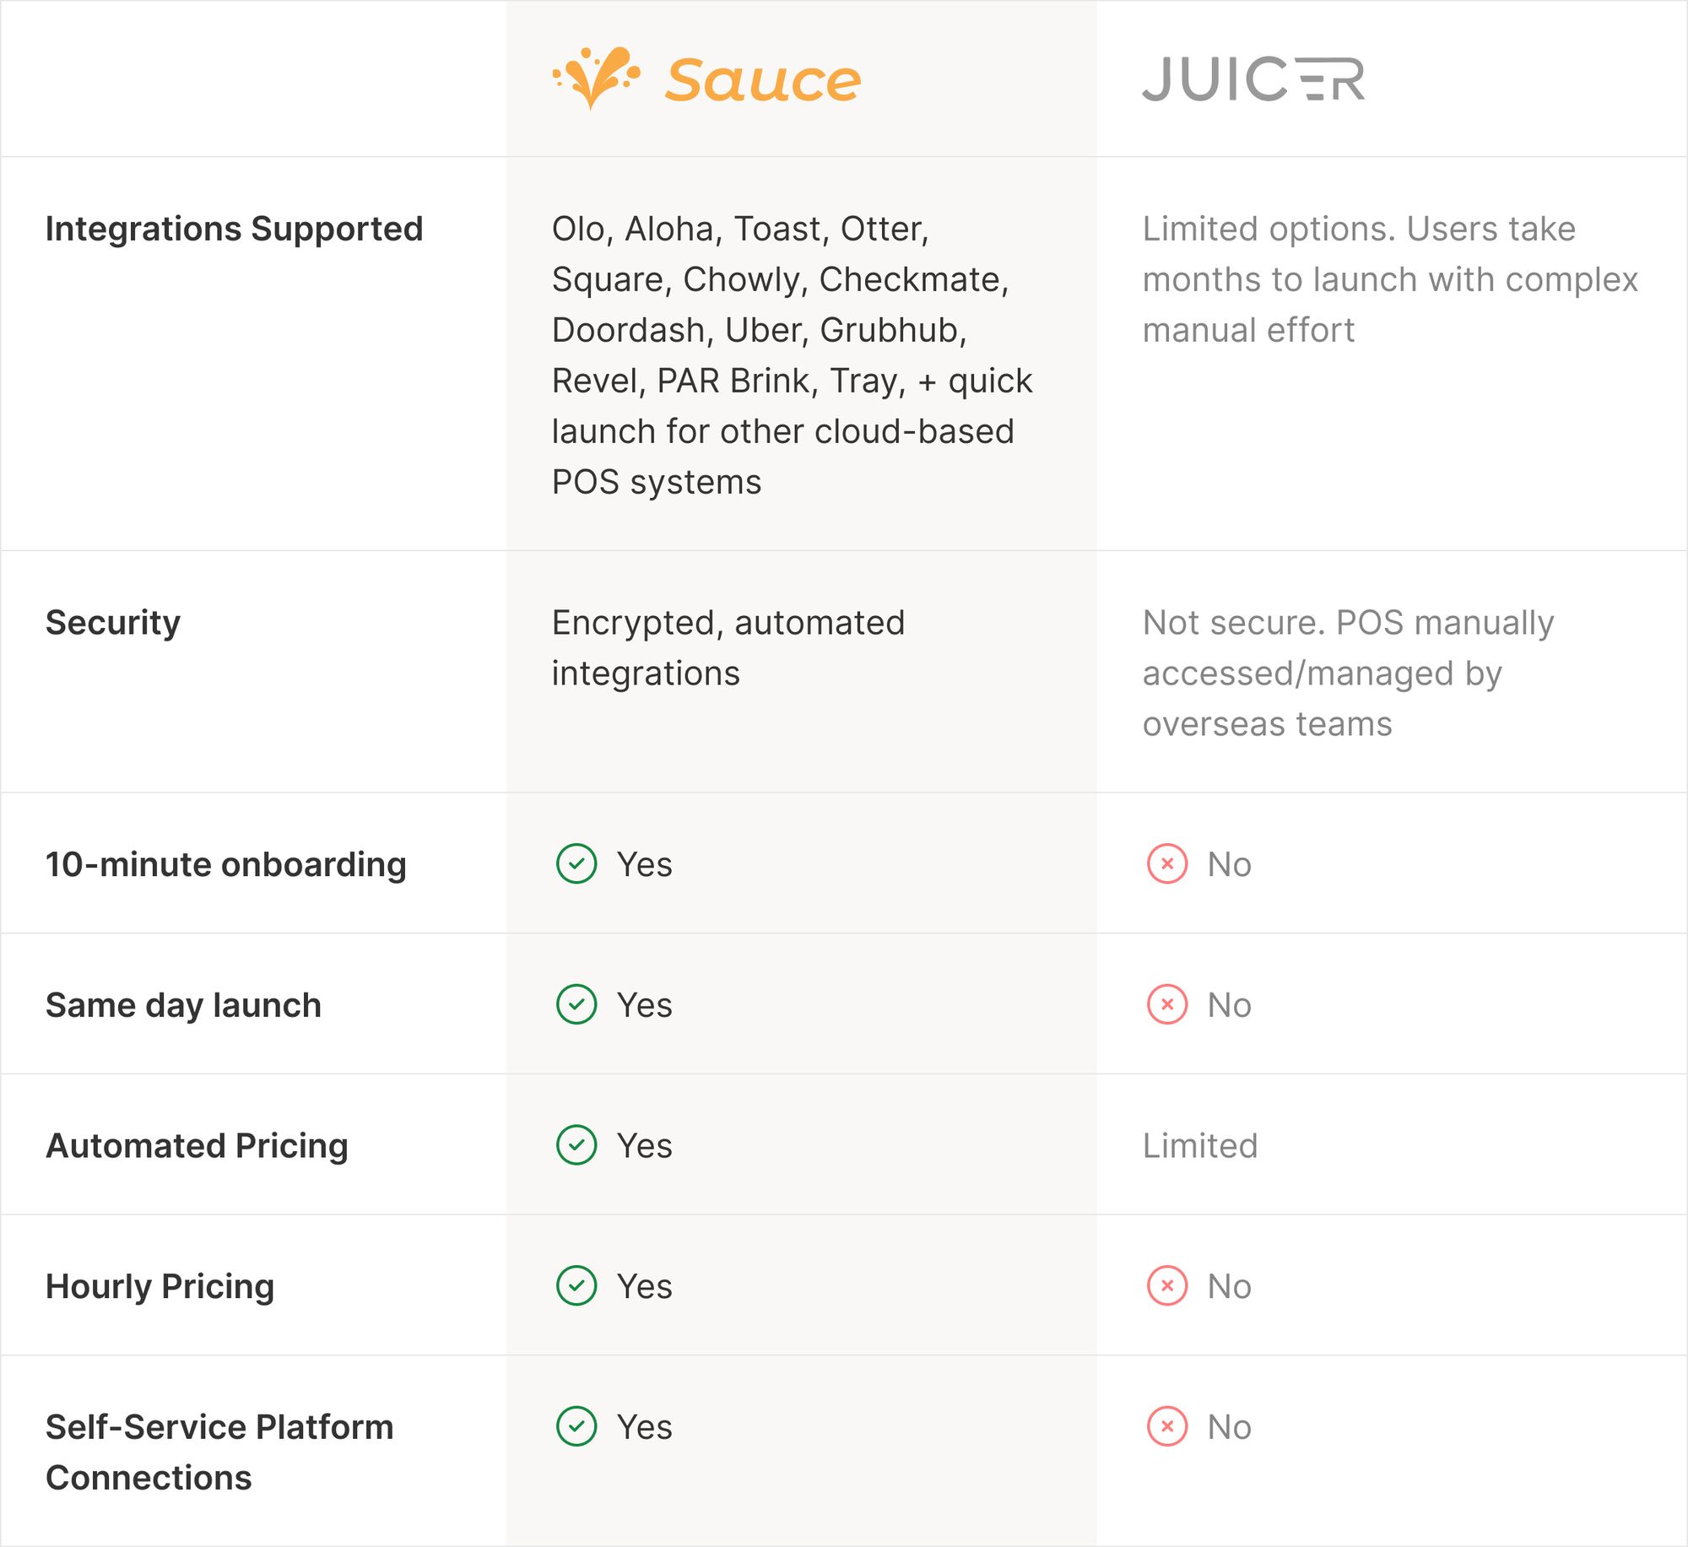Click the Sauce brand name text
1688x1547 pixels.
point(763,80)
